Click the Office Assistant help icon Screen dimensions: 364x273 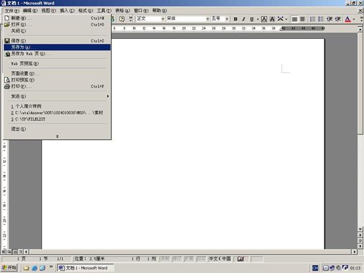(122, 19)
